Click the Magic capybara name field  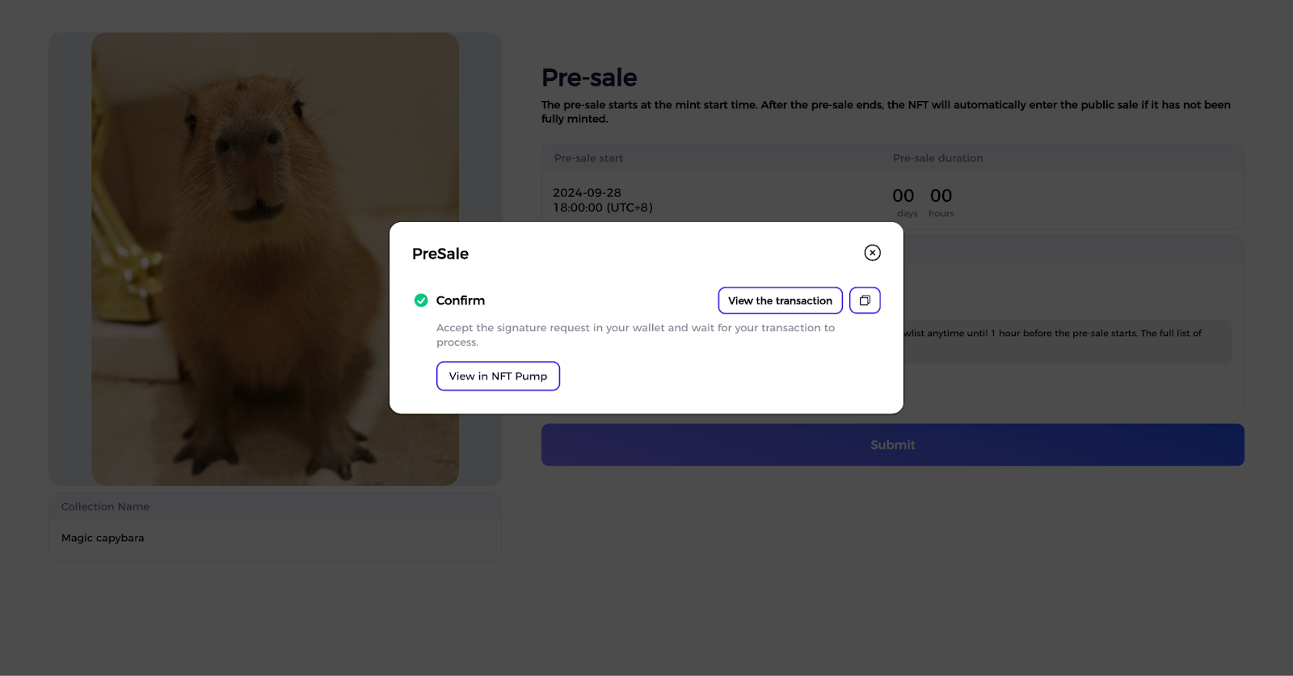pyautogui.click(x=275, y=538)
